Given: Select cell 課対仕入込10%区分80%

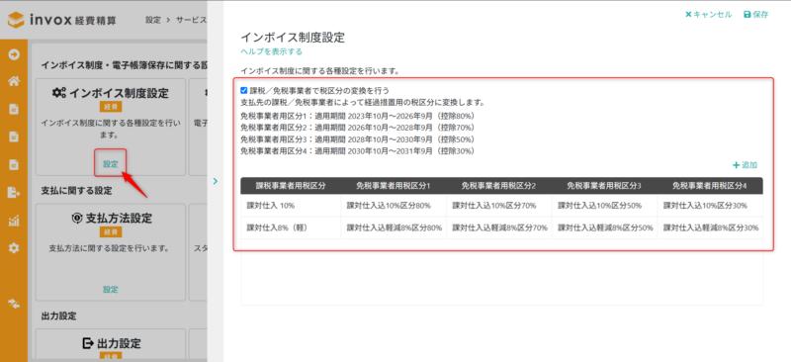Looking at the screenshot, I should (x=393, y=206).
